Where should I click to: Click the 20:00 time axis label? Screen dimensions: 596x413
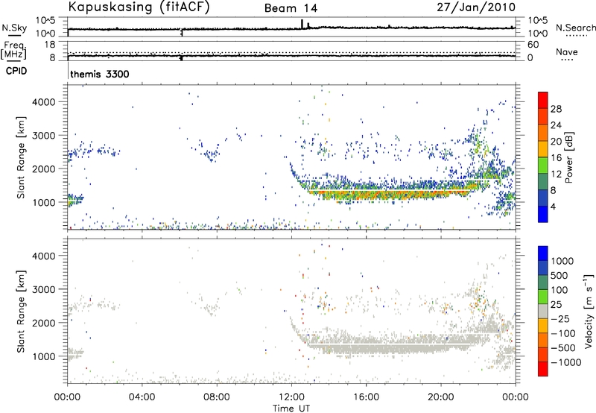click(441, 397)
